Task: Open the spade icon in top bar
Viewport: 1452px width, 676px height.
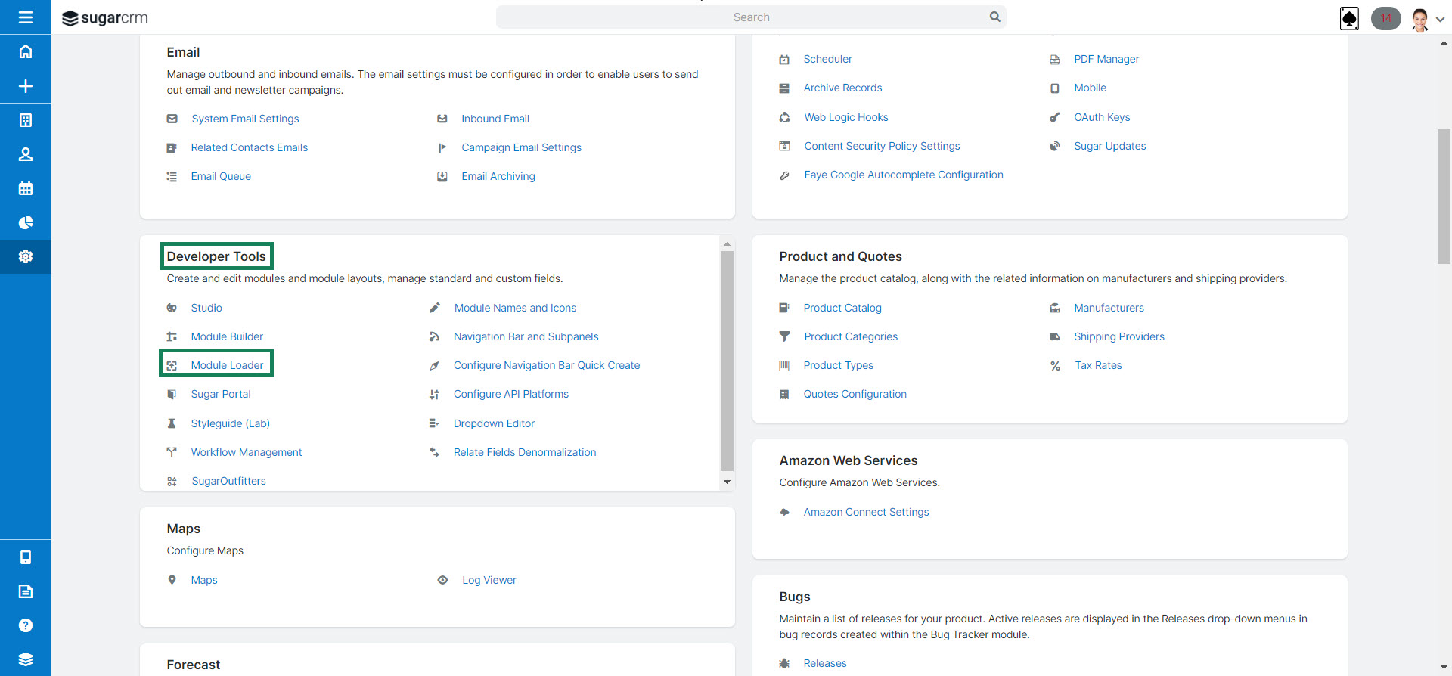Action: (1349, 18)
